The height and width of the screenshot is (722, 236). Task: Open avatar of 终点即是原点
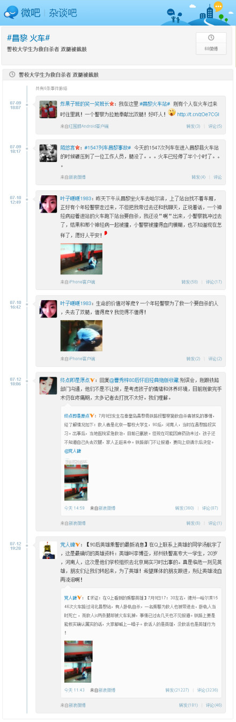[x=48, y=386]
